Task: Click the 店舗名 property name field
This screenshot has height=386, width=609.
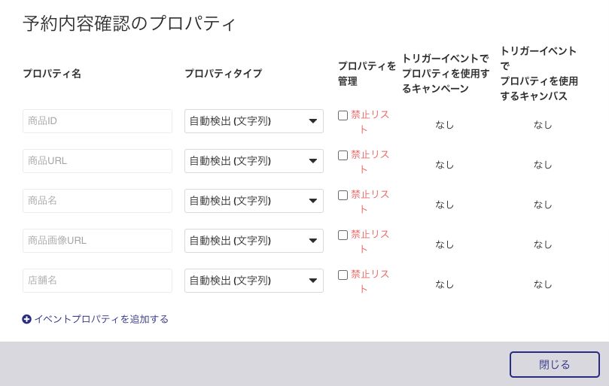Action: click(x=98, y=281)
